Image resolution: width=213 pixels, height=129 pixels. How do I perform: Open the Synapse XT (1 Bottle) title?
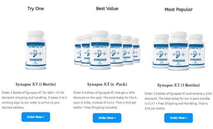coord(35,84)
